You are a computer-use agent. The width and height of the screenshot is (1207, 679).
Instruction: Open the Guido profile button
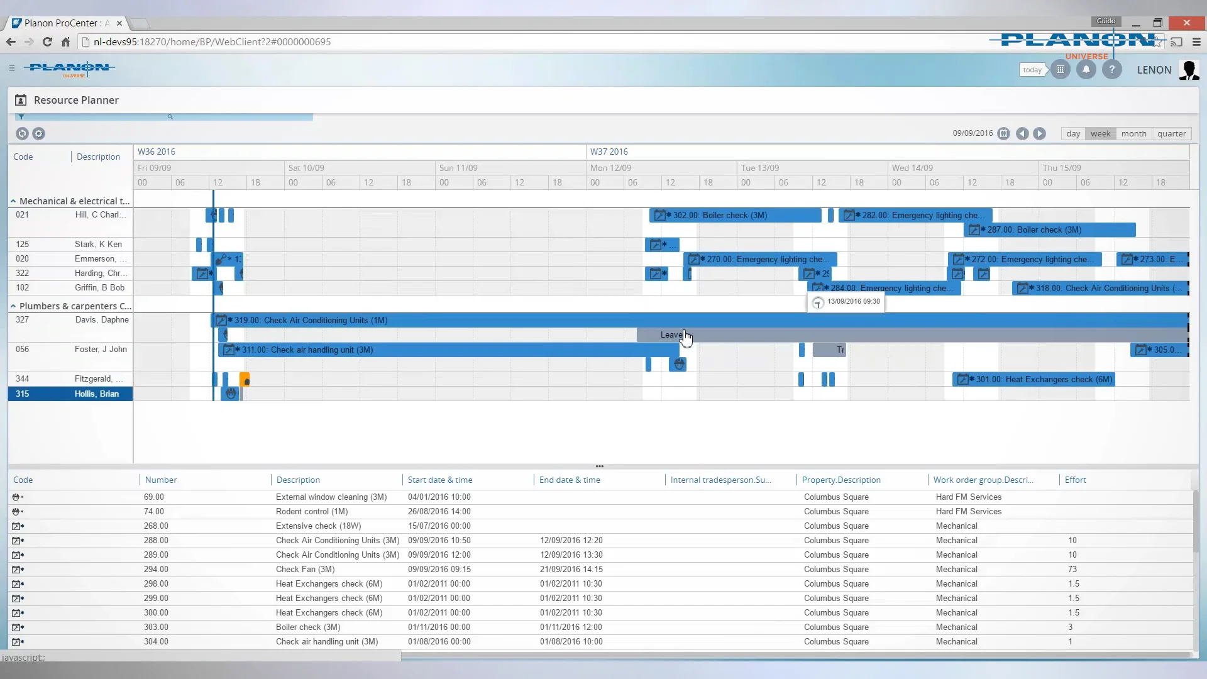(x=1106, y=21)
